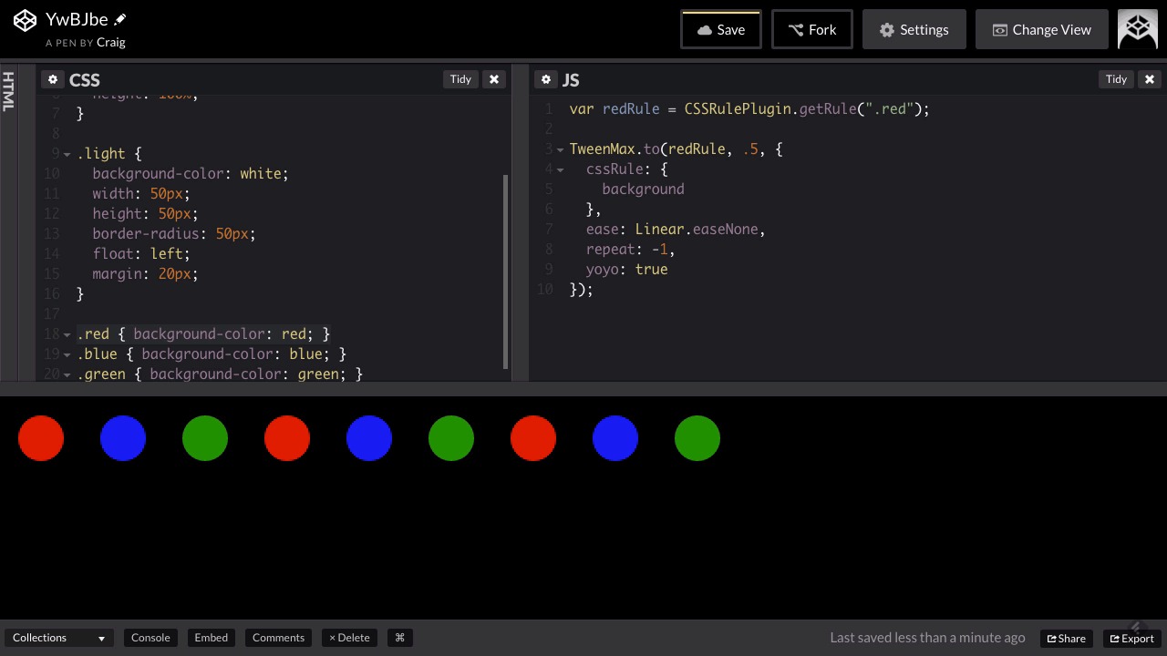Screen dimensions: 1167x656
Task: Click the first green circle in preview
Action: point(205,438)
